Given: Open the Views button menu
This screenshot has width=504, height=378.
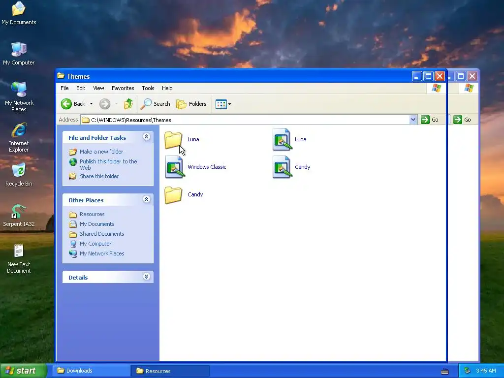Looking at the screenshot, I should tap(223, 104).
